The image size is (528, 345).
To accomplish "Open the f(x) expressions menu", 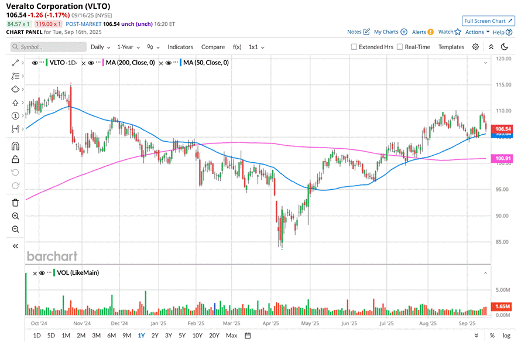I will pyautogui.click(x=237, y=47).
